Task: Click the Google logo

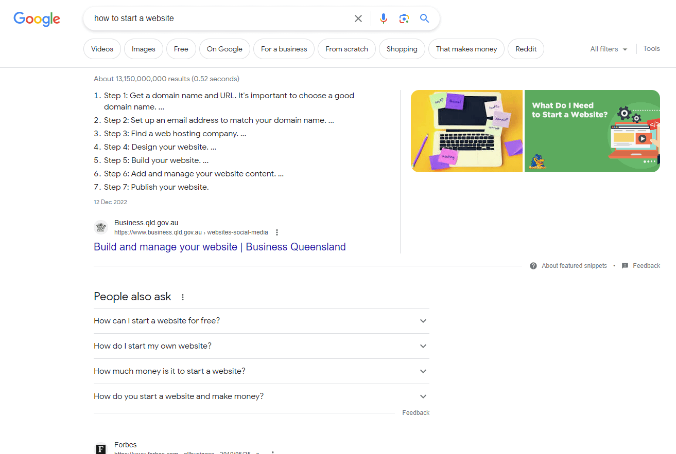Action: (x=37, y=19)
